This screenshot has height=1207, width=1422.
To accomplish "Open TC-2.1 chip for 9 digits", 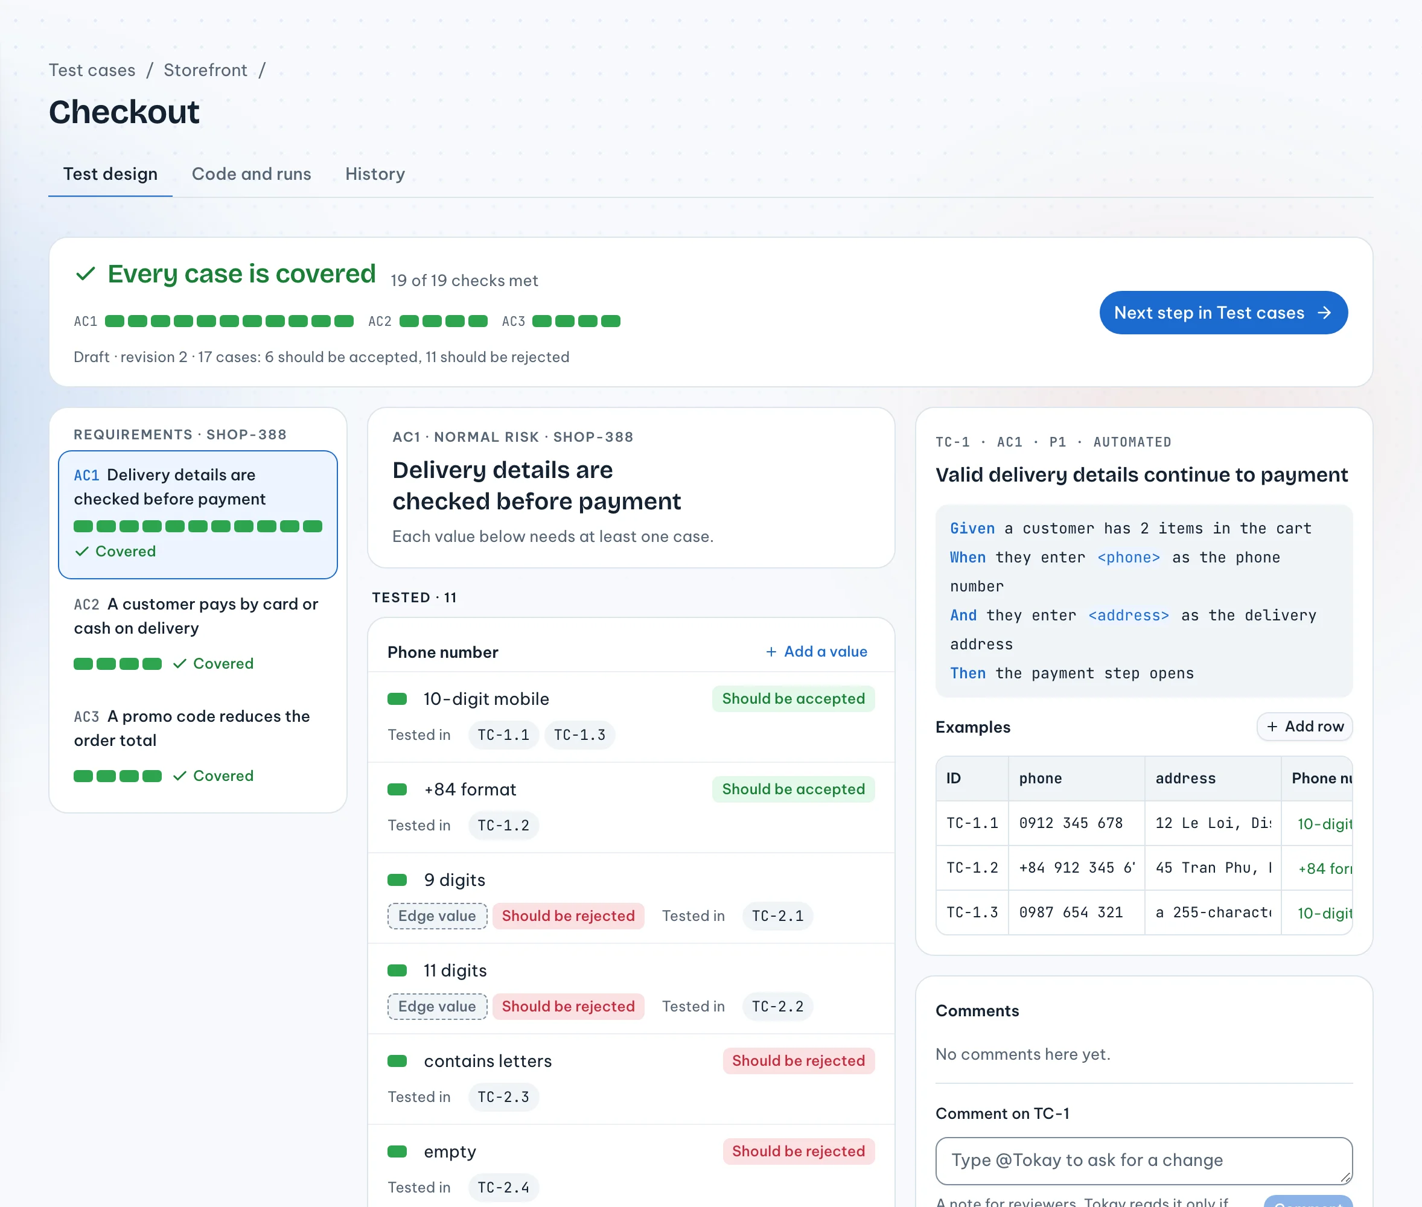I will (x=777, y=916).
